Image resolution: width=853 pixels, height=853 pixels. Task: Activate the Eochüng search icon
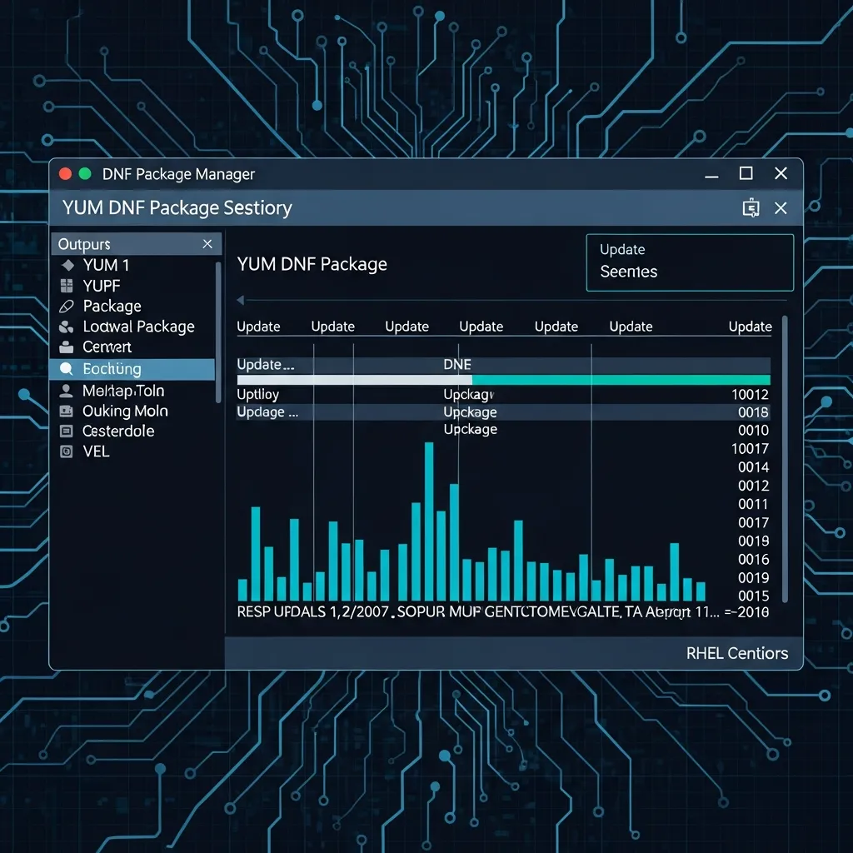tap(66, 368)
